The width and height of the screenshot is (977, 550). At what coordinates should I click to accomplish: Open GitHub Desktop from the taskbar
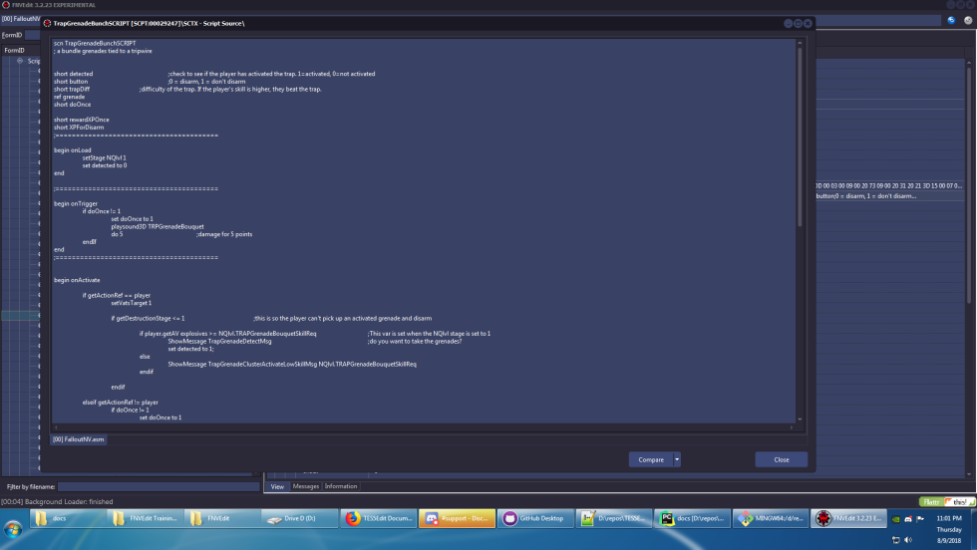click(536, 518)
